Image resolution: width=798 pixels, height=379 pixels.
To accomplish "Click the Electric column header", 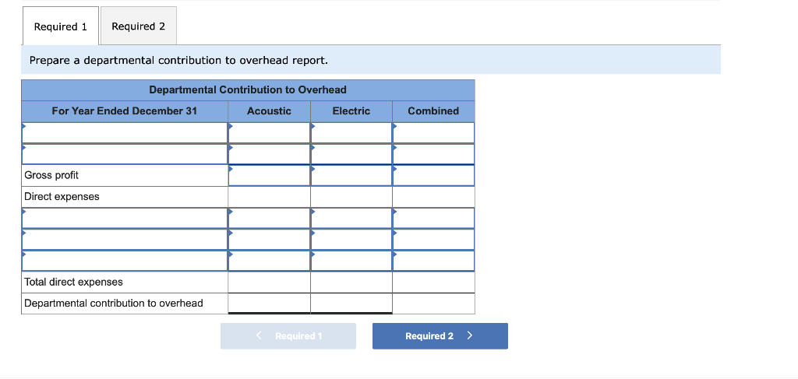I will click(351, 111).
